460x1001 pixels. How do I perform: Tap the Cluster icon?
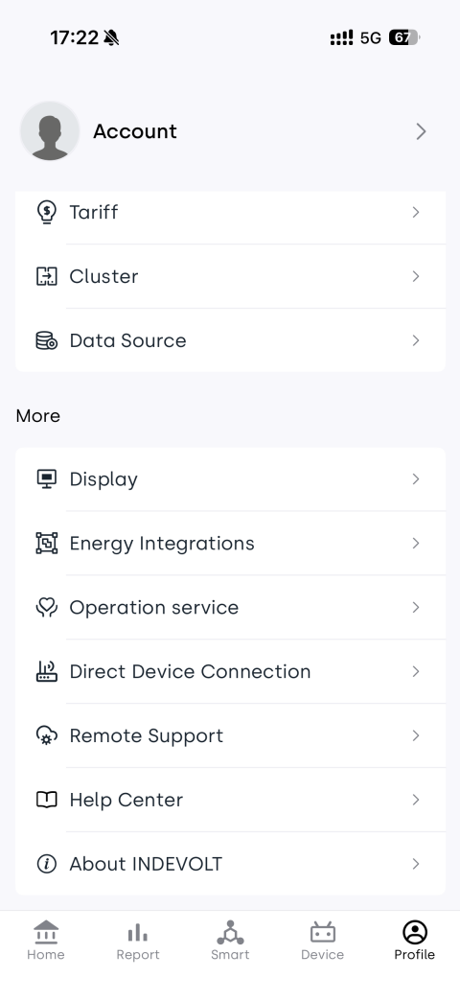(x=46, y=276)
